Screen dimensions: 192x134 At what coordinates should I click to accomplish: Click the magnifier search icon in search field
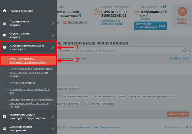point(185,50)
